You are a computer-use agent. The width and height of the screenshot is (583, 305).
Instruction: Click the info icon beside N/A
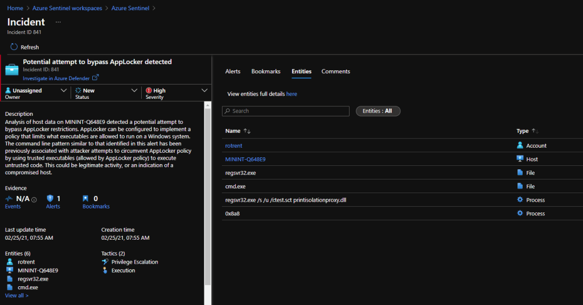34,199
